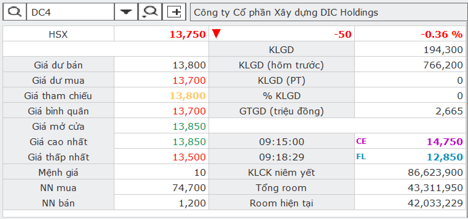468x219 pixels.
Task: Click the CE ceiling price marker
Action: pyautogui.click(x=361, y=141)
